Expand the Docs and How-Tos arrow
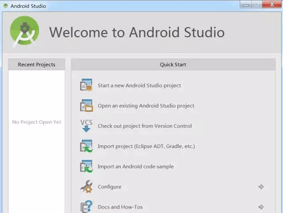The height and width of the screenshot is (213, 283). tap(261, 207)
